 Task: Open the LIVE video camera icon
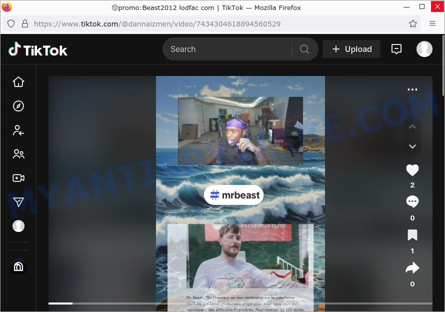point(18,178)
